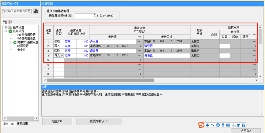Open the row 4 通信类型 dropdown

(62, 56)
